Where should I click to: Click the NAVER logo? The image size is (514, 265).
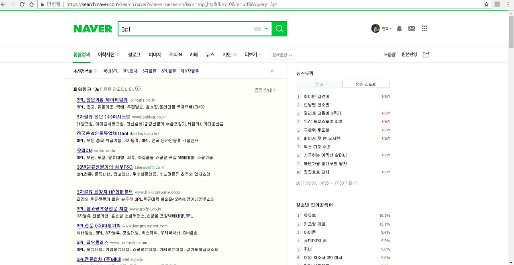pos(93,29)
